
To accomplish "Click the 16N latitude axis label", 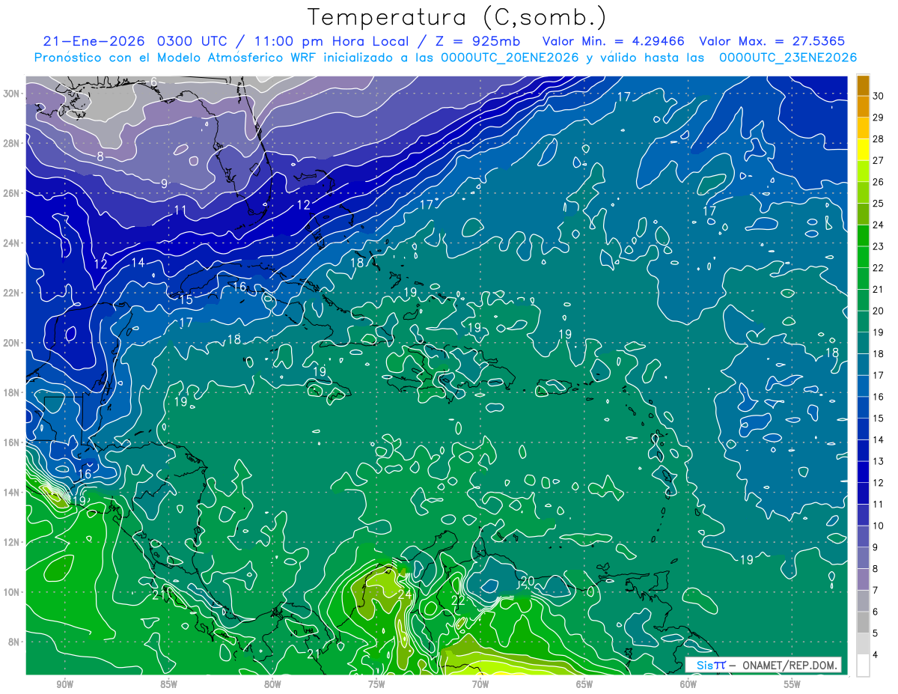I will pos(12,442).
